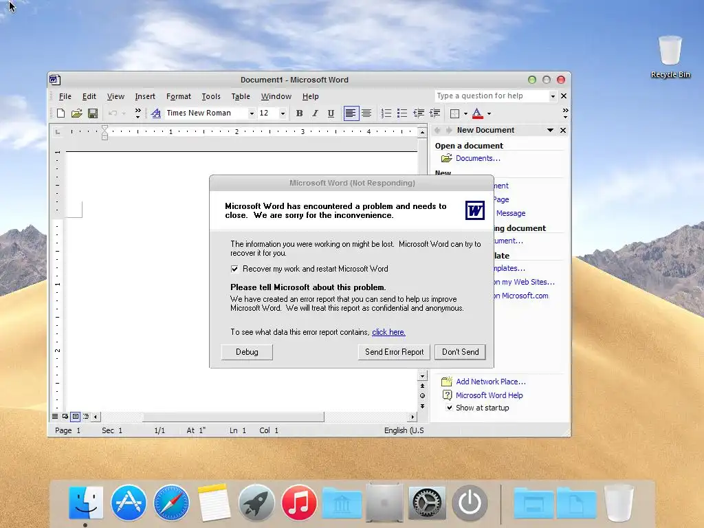The width and height of the screenshot is (704, 528).
Task: Click Add Network Place link
Action: [x=491, y=382]
